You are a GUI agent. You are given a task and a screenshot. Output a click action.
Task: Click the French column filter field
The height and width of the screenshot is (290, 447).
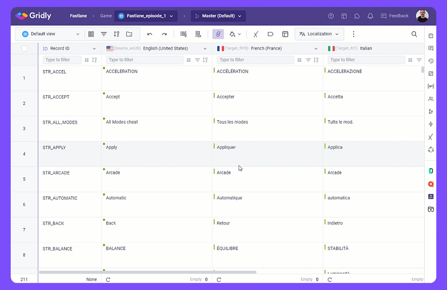coord(256,60)
